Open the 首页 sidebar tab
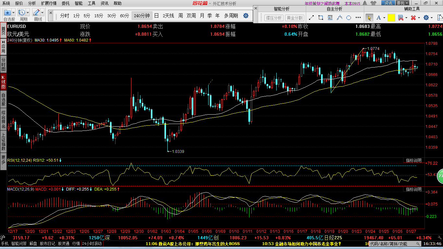The image size is (443, 249). pyautogui.click(x=3, y=31)
